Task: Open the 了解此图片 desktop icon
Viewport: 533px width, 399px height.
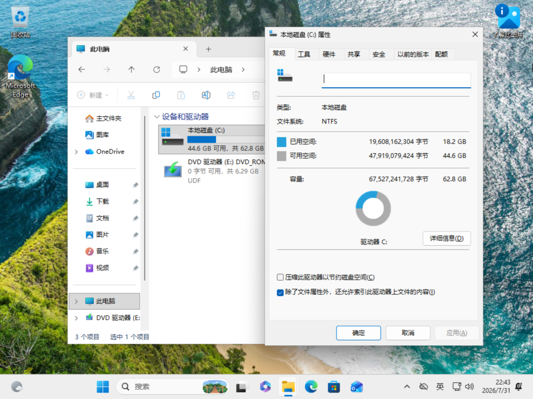Action: pos(508,20)
